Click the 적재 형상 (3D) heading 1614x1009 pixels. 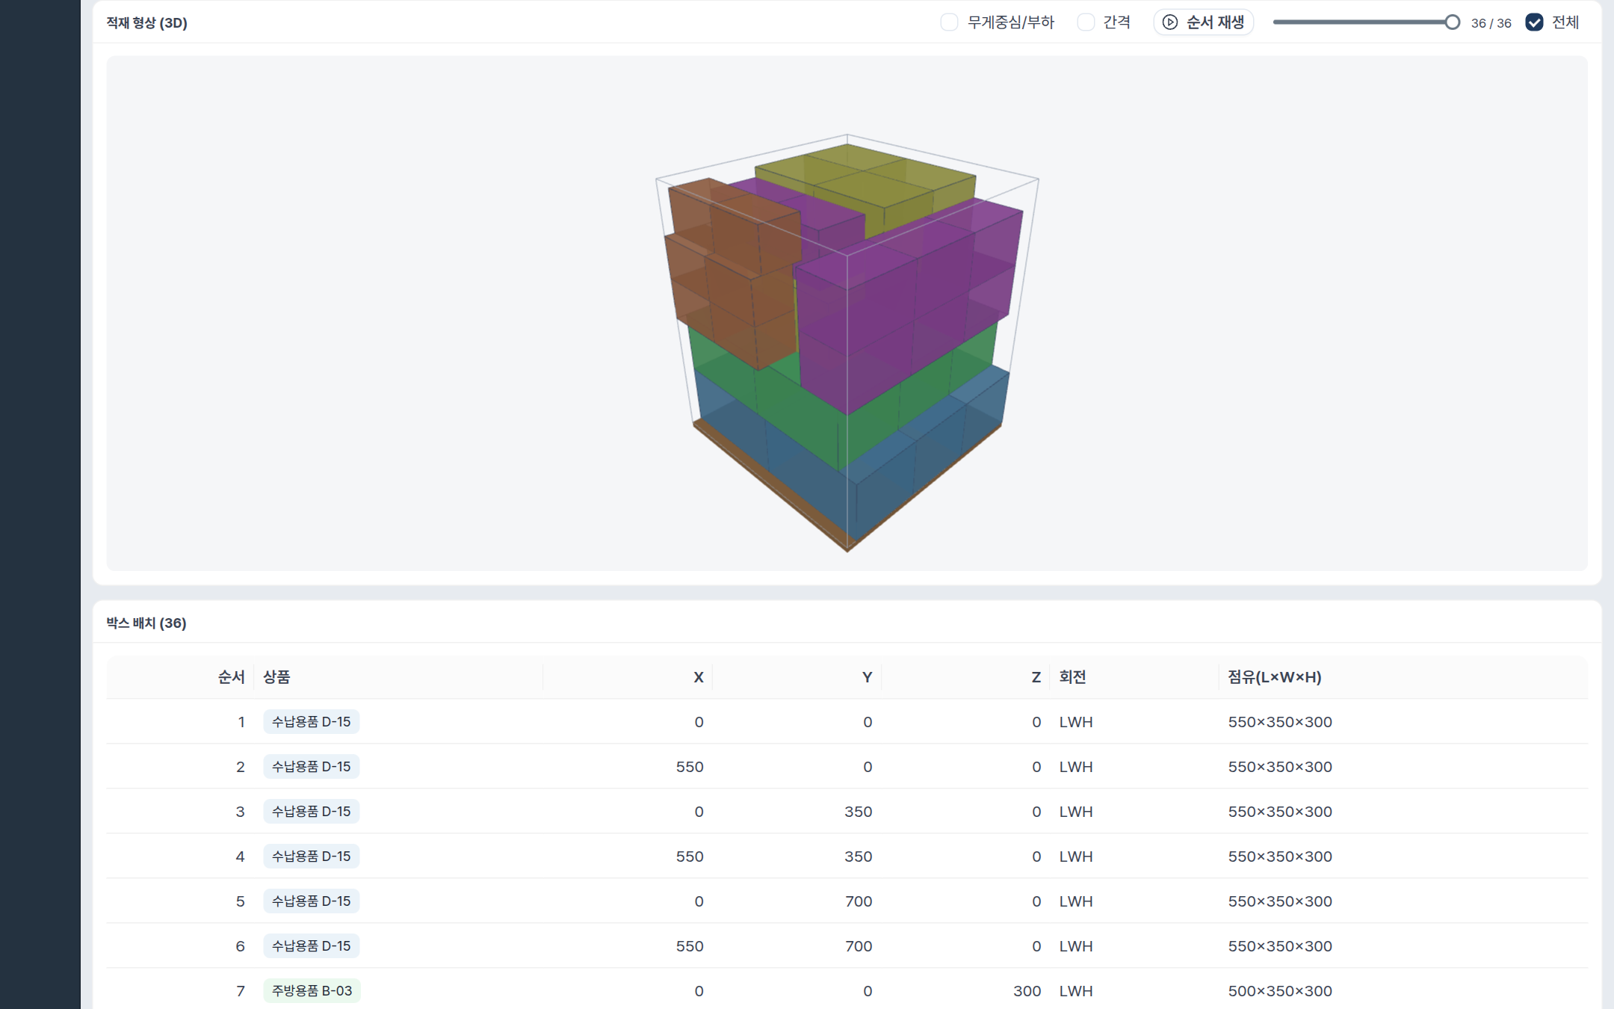(146, 22)
